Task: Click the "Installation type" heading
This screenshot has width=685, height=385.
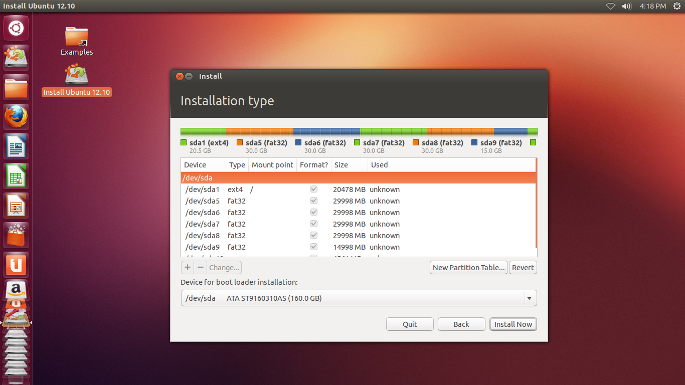Action: pyautogui.click(x=227, y=101)
